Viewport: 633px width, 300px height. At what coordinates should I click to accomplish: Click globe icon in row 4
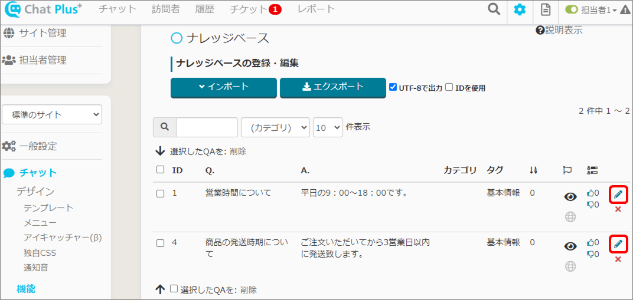pyautogui.click(x=570, y=266)
